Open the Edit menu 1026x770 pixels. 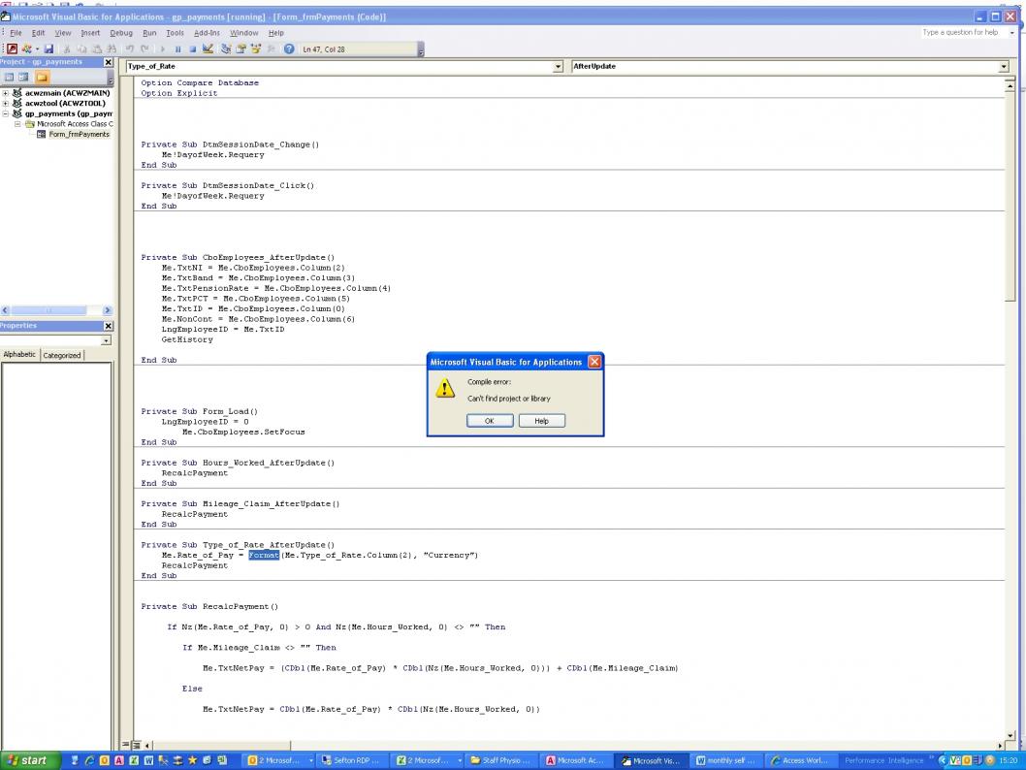[39, 33]
